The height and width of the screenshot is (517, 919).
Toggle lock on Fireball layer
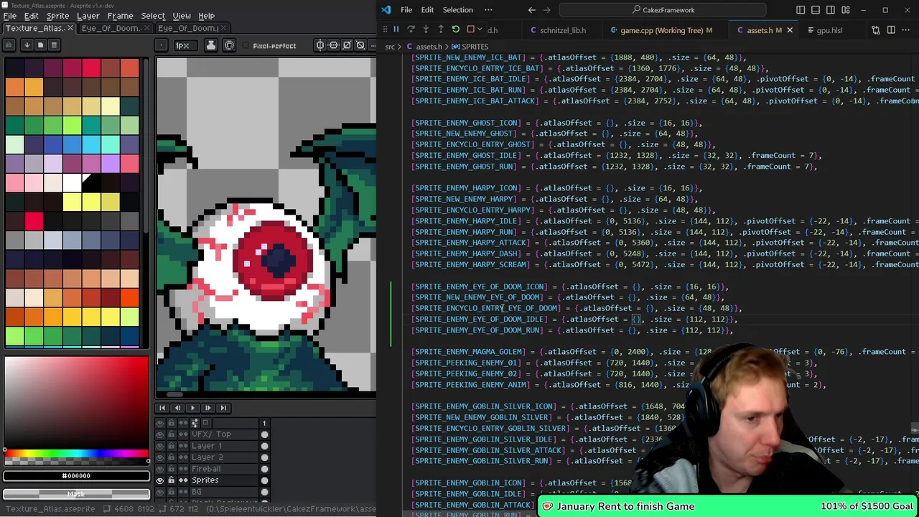click(171, 469)
